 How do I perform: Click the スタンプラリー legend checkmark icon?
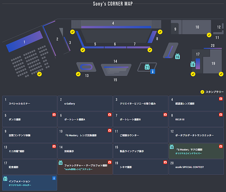(202, 92)
